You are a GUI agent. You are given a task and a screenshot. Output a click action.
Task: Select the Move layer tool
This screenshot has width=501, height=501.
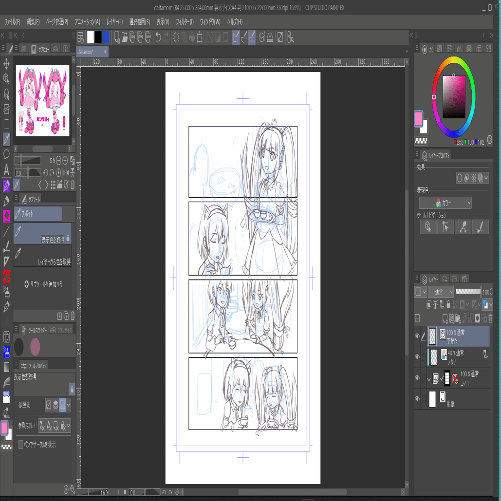6,63
